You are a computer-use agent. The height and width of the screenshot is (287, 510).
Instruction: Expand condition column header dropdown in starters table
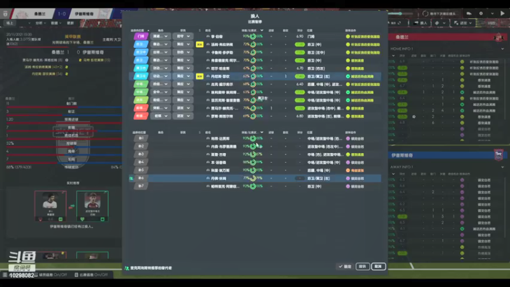(x=262, y=30)
